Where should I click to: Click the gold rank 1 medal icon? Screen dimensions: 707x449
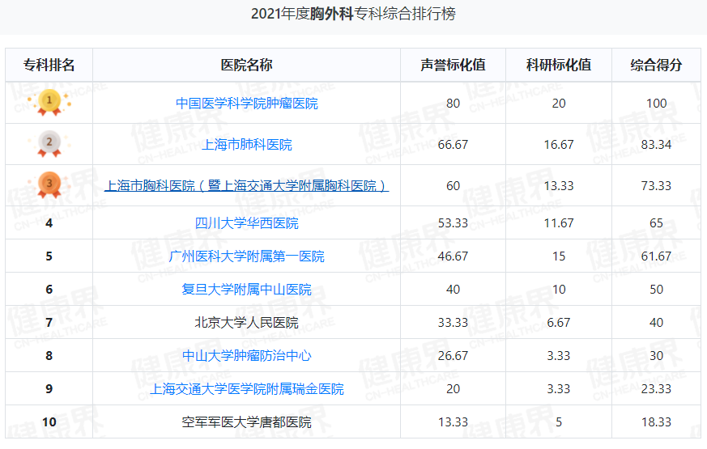point(49,103)
